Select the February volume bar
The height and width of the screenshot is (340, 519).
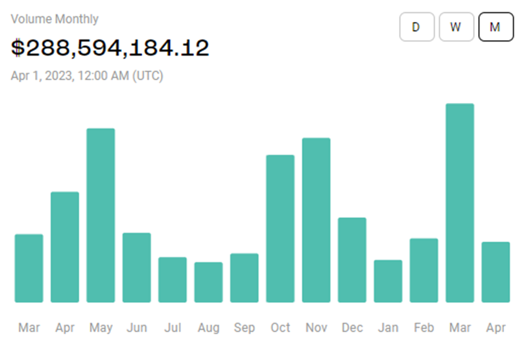click(x=424, y=270)
